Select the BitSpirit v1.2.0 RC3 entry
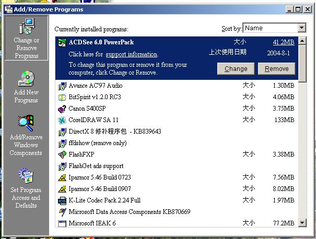 (177, 97)
